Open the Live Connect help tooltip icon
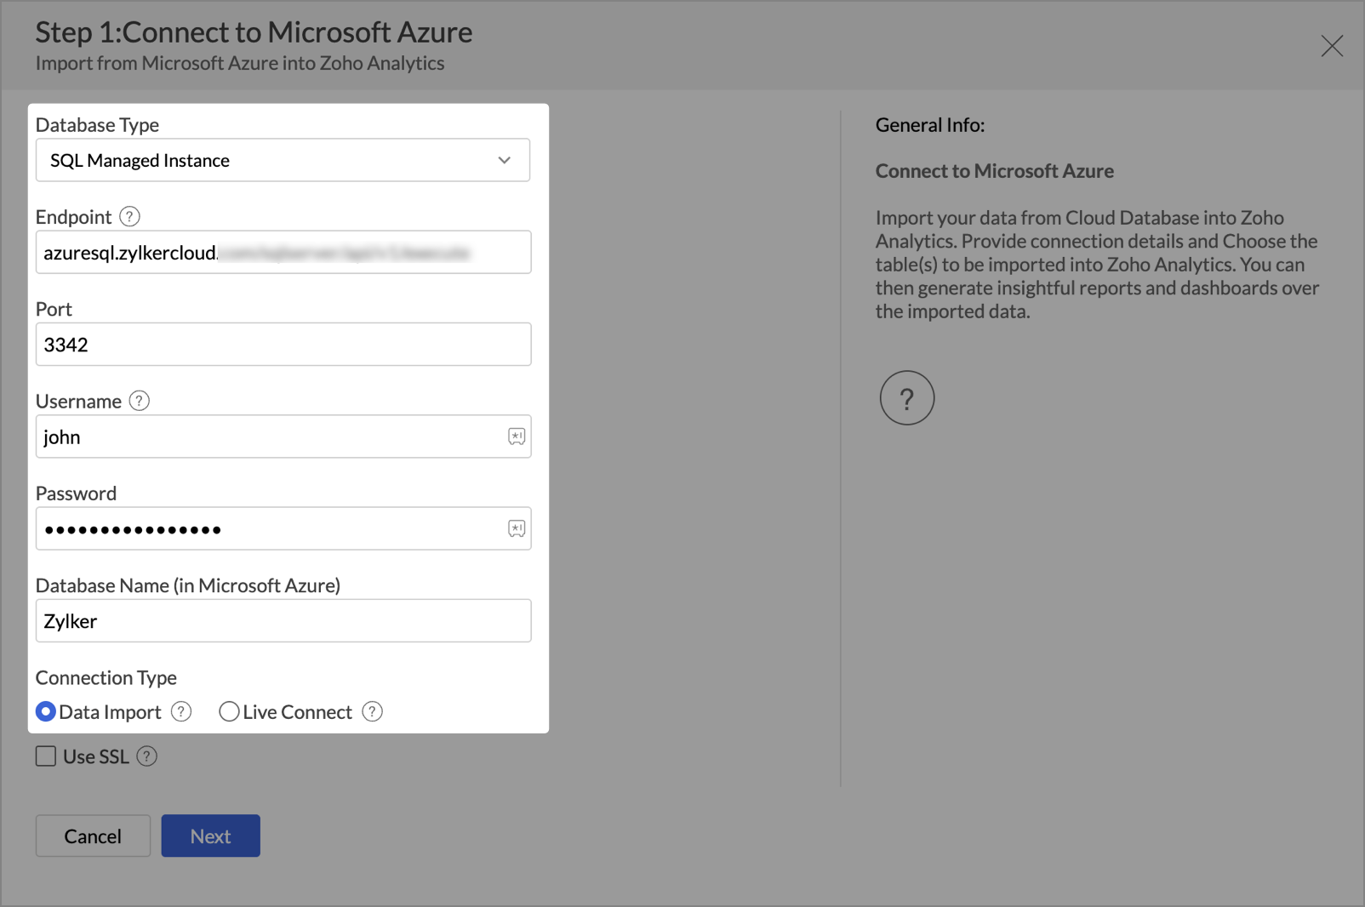This screenshot has width=1365, height=907. pyautogui.click(x=372, y=711)
